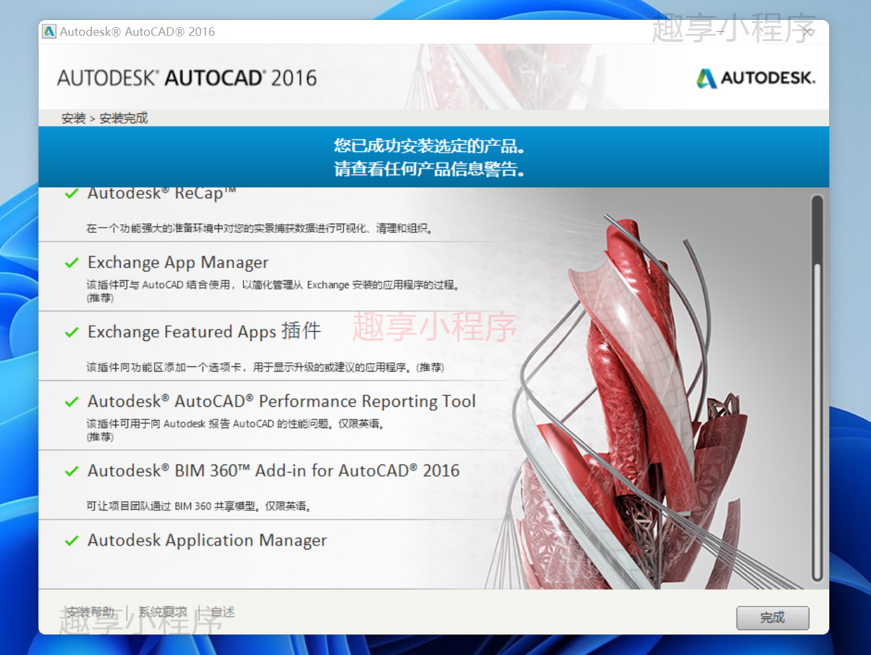Click the AutoCAD icon in title bar
The image size is (871, 655).
coord(49,31)
